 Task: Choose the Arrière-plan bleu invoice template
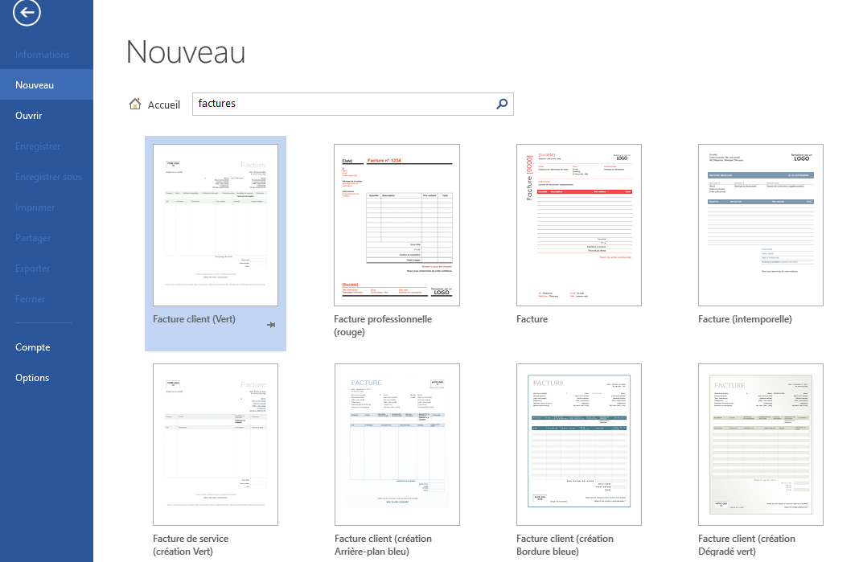[397, 444]
